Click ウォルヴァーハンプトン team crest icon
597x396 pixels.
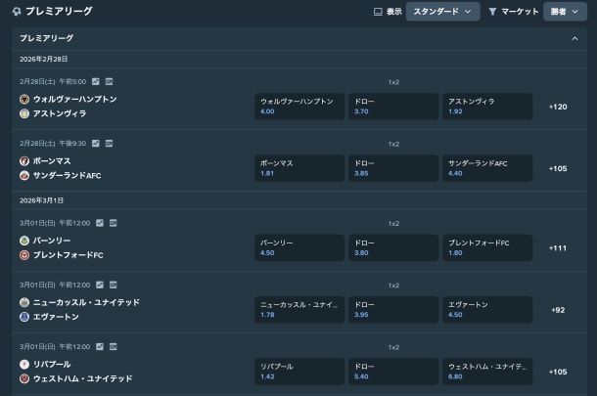click(24, 100)
